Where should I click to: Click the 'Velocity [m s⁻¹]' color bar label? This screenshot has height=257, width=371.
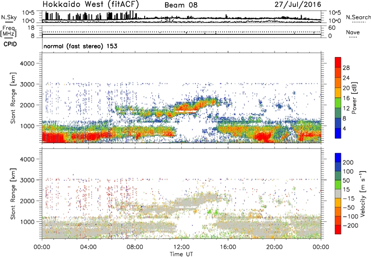pos(363,193)
